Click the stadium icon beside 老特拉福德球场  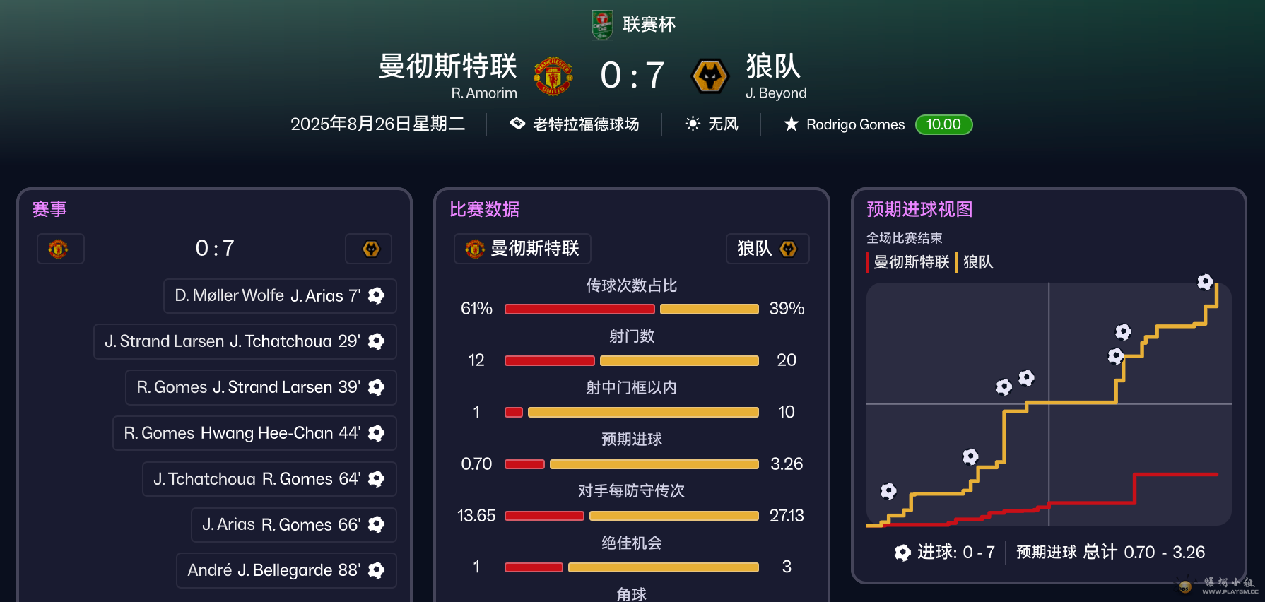[x=517, y=124]
